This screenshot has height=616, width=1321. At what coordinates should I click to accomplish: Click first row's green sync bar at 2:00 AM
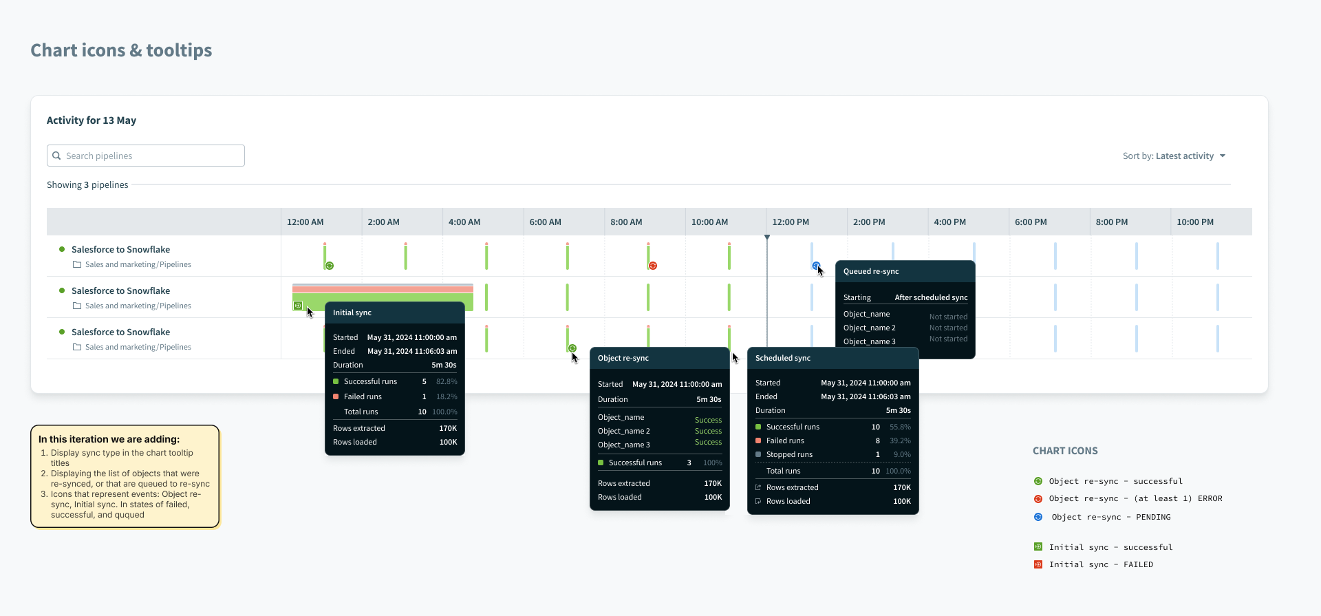[405, 257]
